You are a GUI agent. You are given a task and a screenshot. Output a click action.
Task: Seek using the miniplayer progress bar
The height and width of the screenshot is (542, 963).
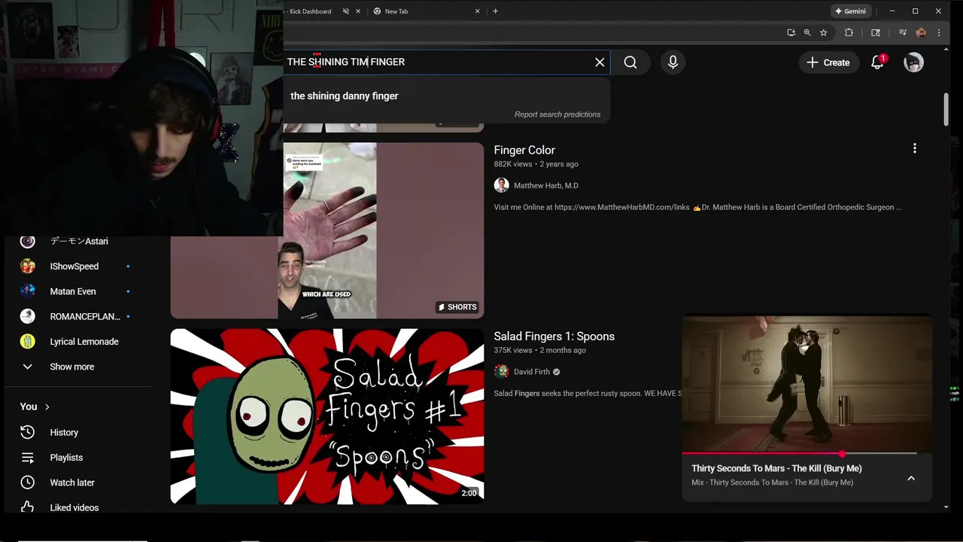point(807,454)
